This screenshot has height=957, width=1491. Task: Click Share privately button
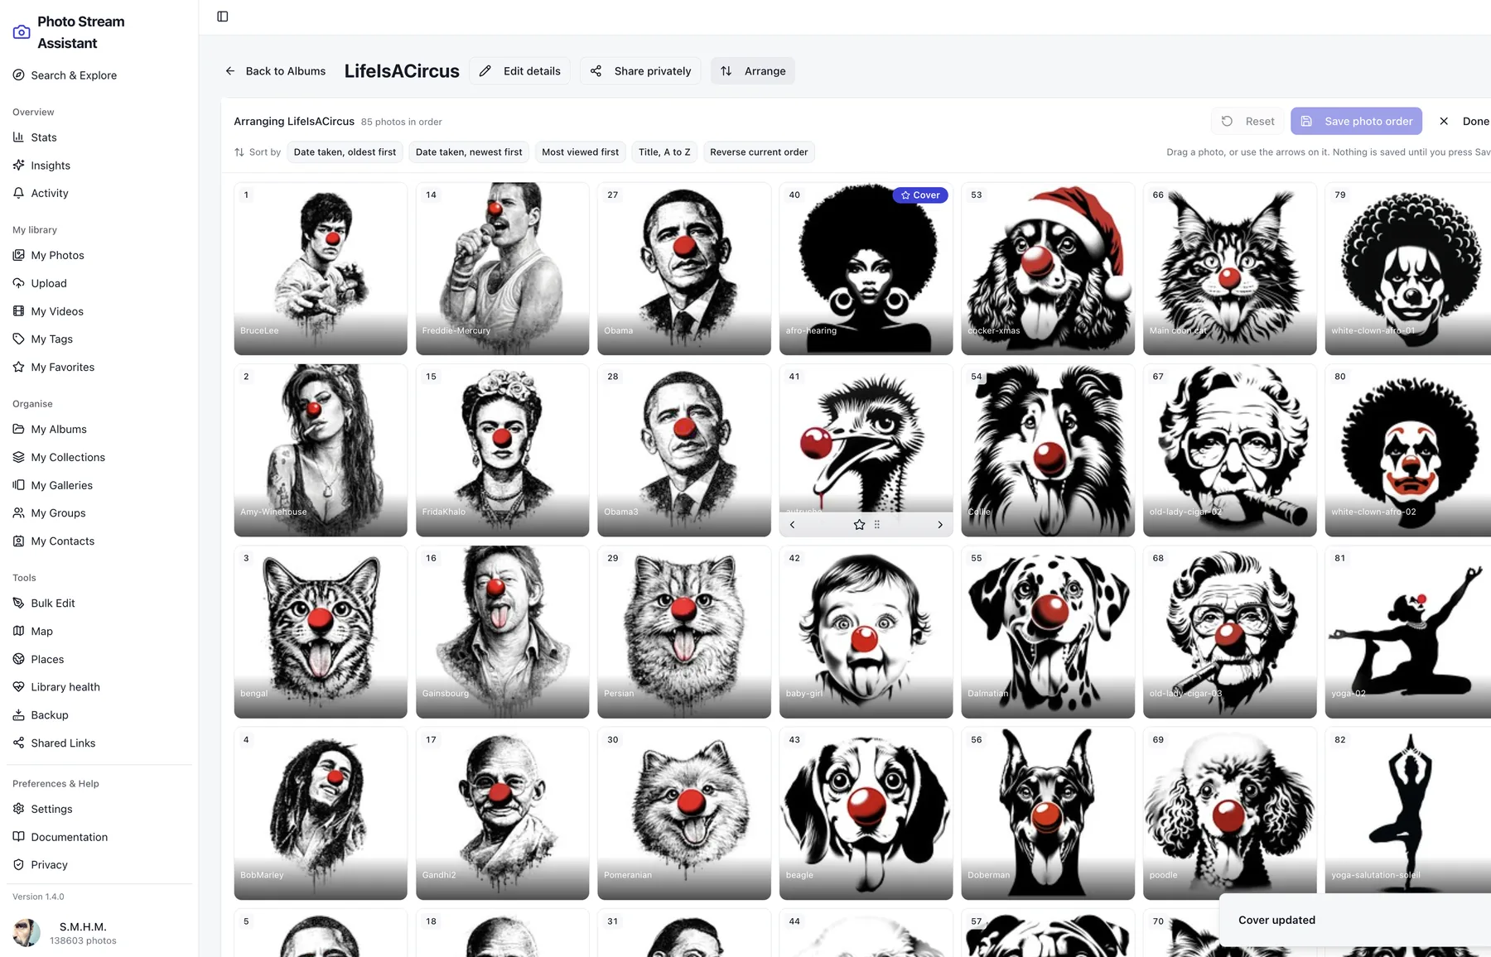tap(640, 71)
